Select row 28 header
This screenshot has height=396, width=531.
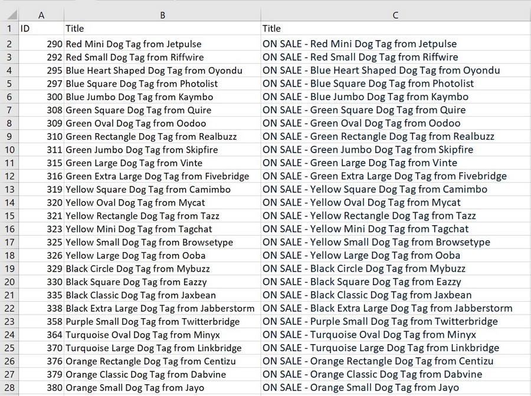tap(9, 388)
